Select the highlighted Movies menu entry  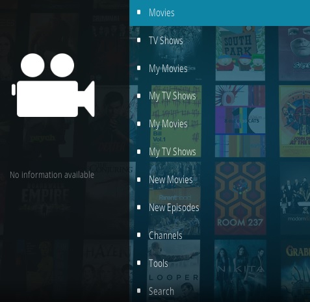(220, 13)
